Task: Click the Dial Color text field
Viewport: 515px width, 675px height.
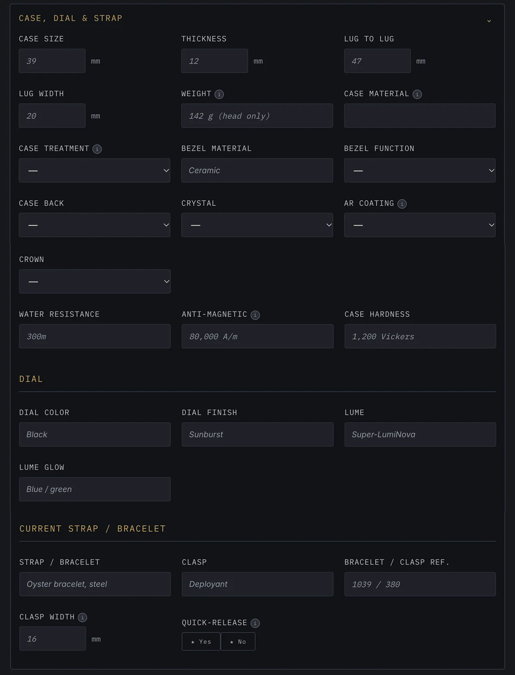Action: click(x=95, y=434)
